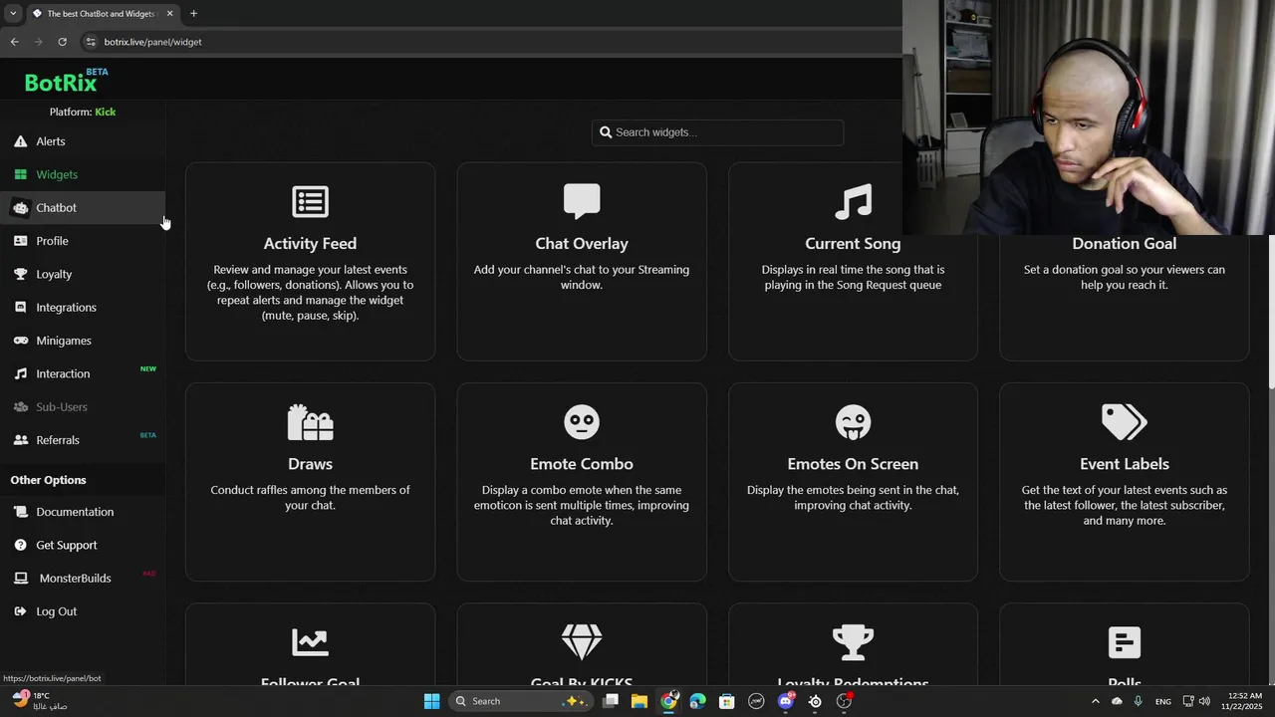The image size is (1275, 717).
Task: Click the Chat Overlay speech bubble icon
Action: (582, 201)
